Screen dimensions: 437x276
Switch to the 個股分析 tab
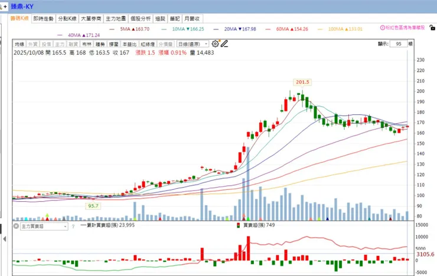141,19
